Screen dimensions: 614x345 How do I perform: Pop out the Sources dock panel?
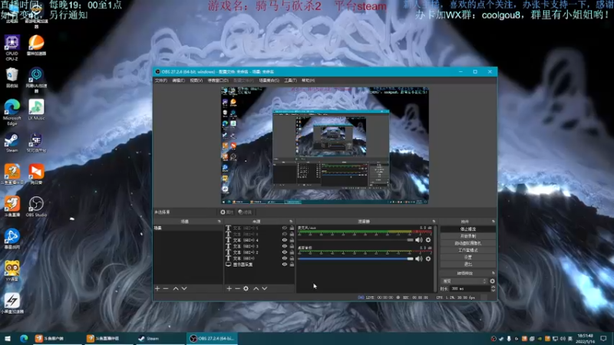point(291,222)
